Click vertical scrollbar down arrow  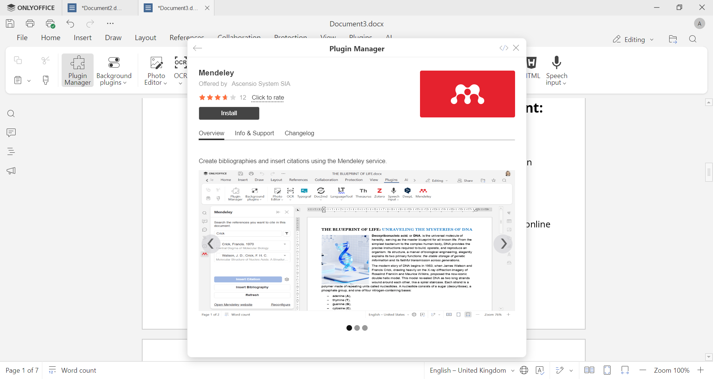pos(709,357)
